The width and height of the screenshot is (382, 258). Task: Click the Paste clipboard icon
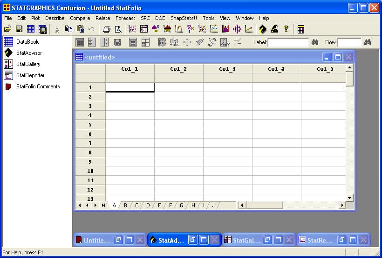80,29
